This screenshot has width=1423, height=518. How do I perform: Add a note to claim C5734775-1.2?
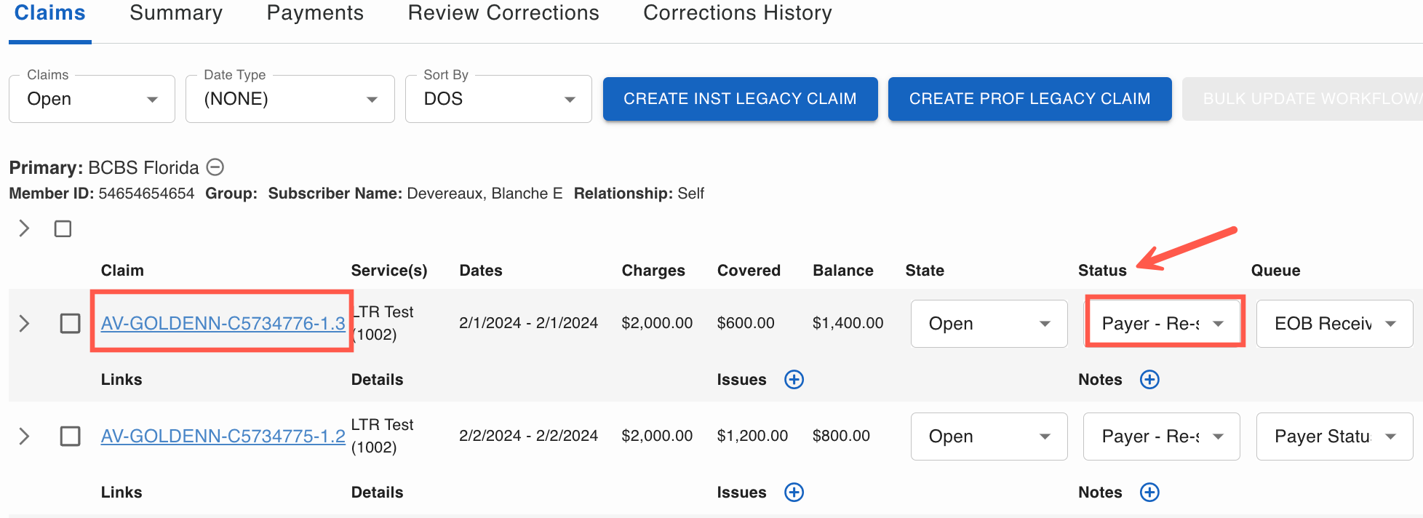pos(1149,493)
